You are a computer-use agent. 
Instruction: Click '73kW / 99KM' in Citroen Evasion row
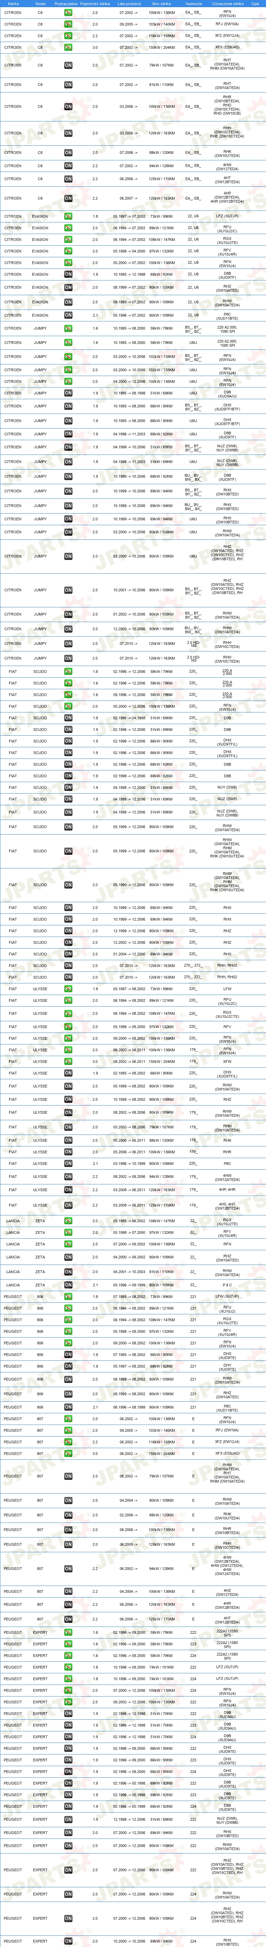click(161, 216)
